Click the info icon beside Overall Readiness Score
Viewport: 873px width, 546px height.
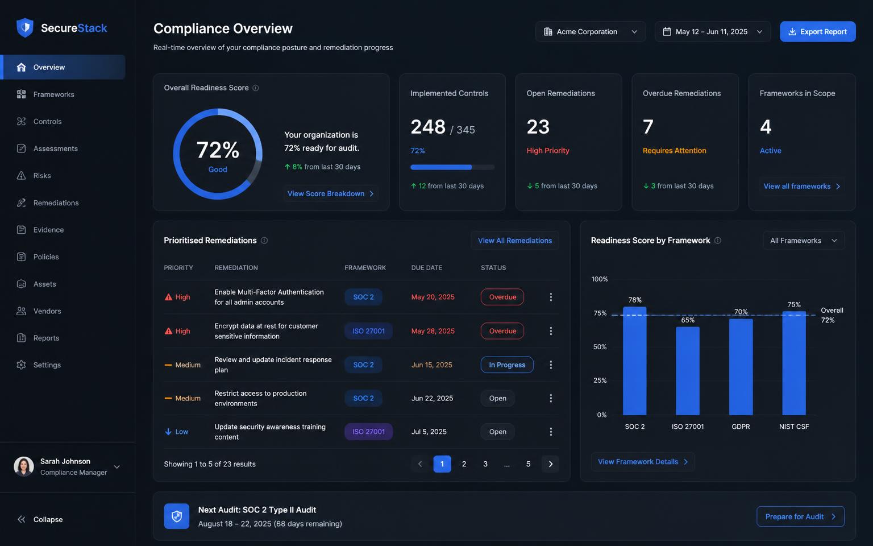tap(256, 88)
